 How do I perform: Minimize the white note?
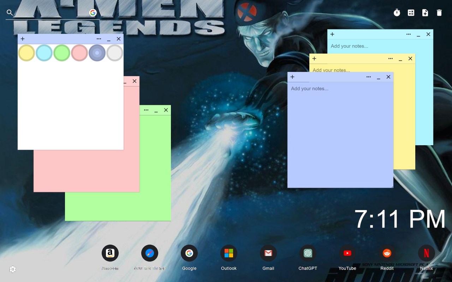pos(109,39)
